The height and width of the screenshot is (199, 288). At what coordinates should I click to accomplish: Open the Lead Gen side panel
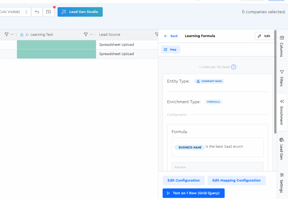point(282,149)
